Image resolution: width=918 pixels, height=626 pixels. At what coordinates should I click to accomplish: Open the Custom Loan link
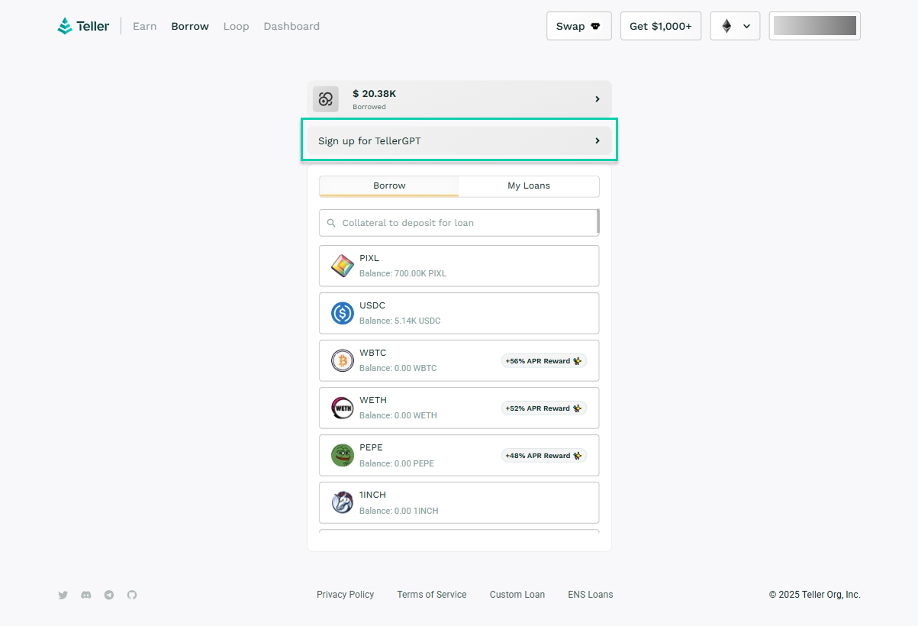point(517,595)
